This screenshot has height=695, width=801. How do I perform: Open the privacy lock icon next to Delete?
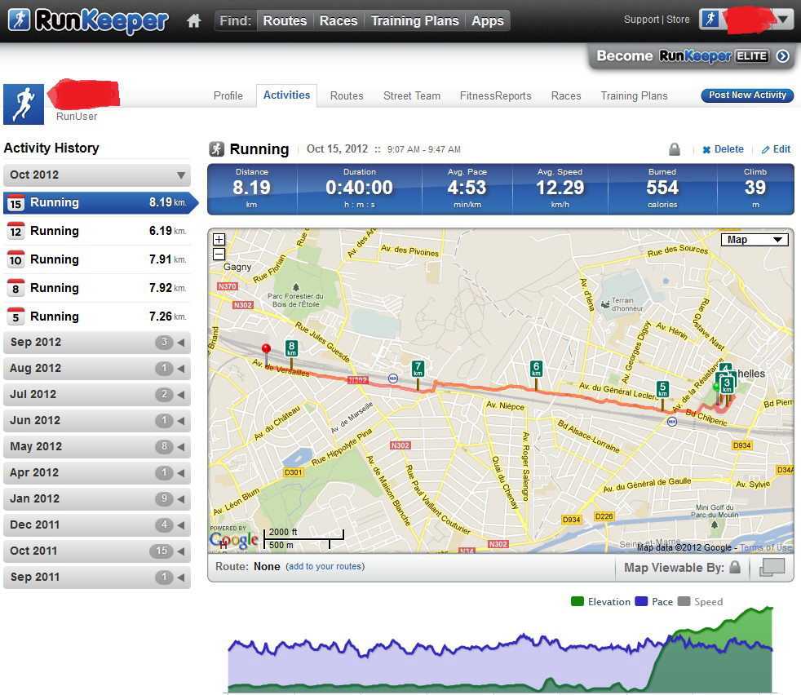675,149
